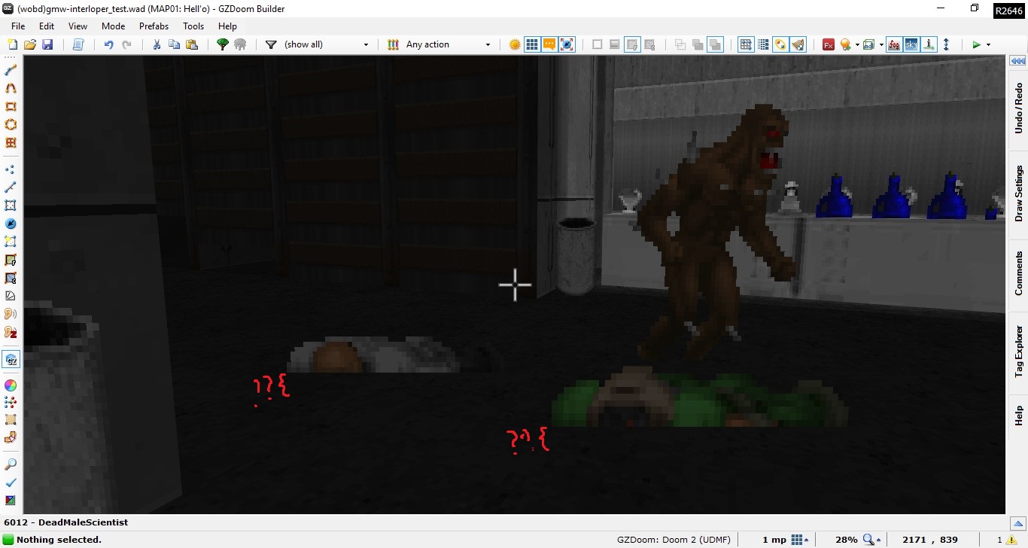Click the funnel filter icon
The height and width of the screenshot is (548, 1028).
pyautogui.click(x=271, y=44)
